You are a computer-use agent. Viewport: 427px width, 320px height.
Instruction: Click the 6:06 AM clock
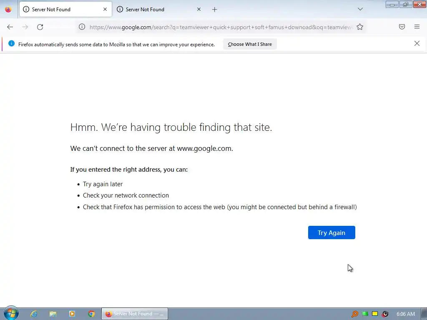tap(406, 314)
